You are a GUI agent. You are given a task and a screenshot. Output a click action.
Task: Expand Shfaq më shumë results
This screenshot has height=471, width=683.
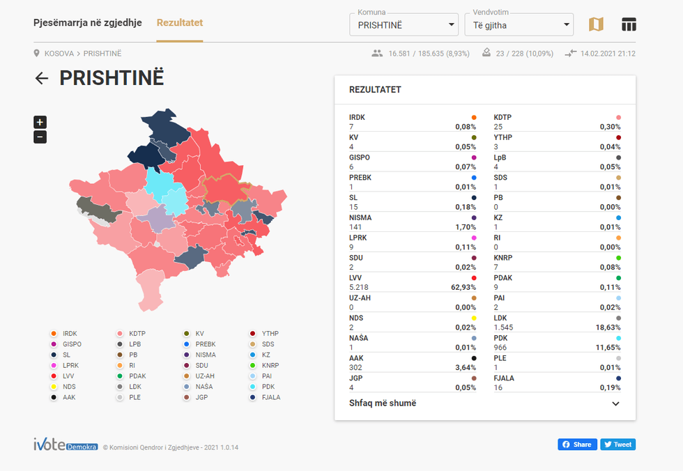pyautogui.click(x=484, y=403)
